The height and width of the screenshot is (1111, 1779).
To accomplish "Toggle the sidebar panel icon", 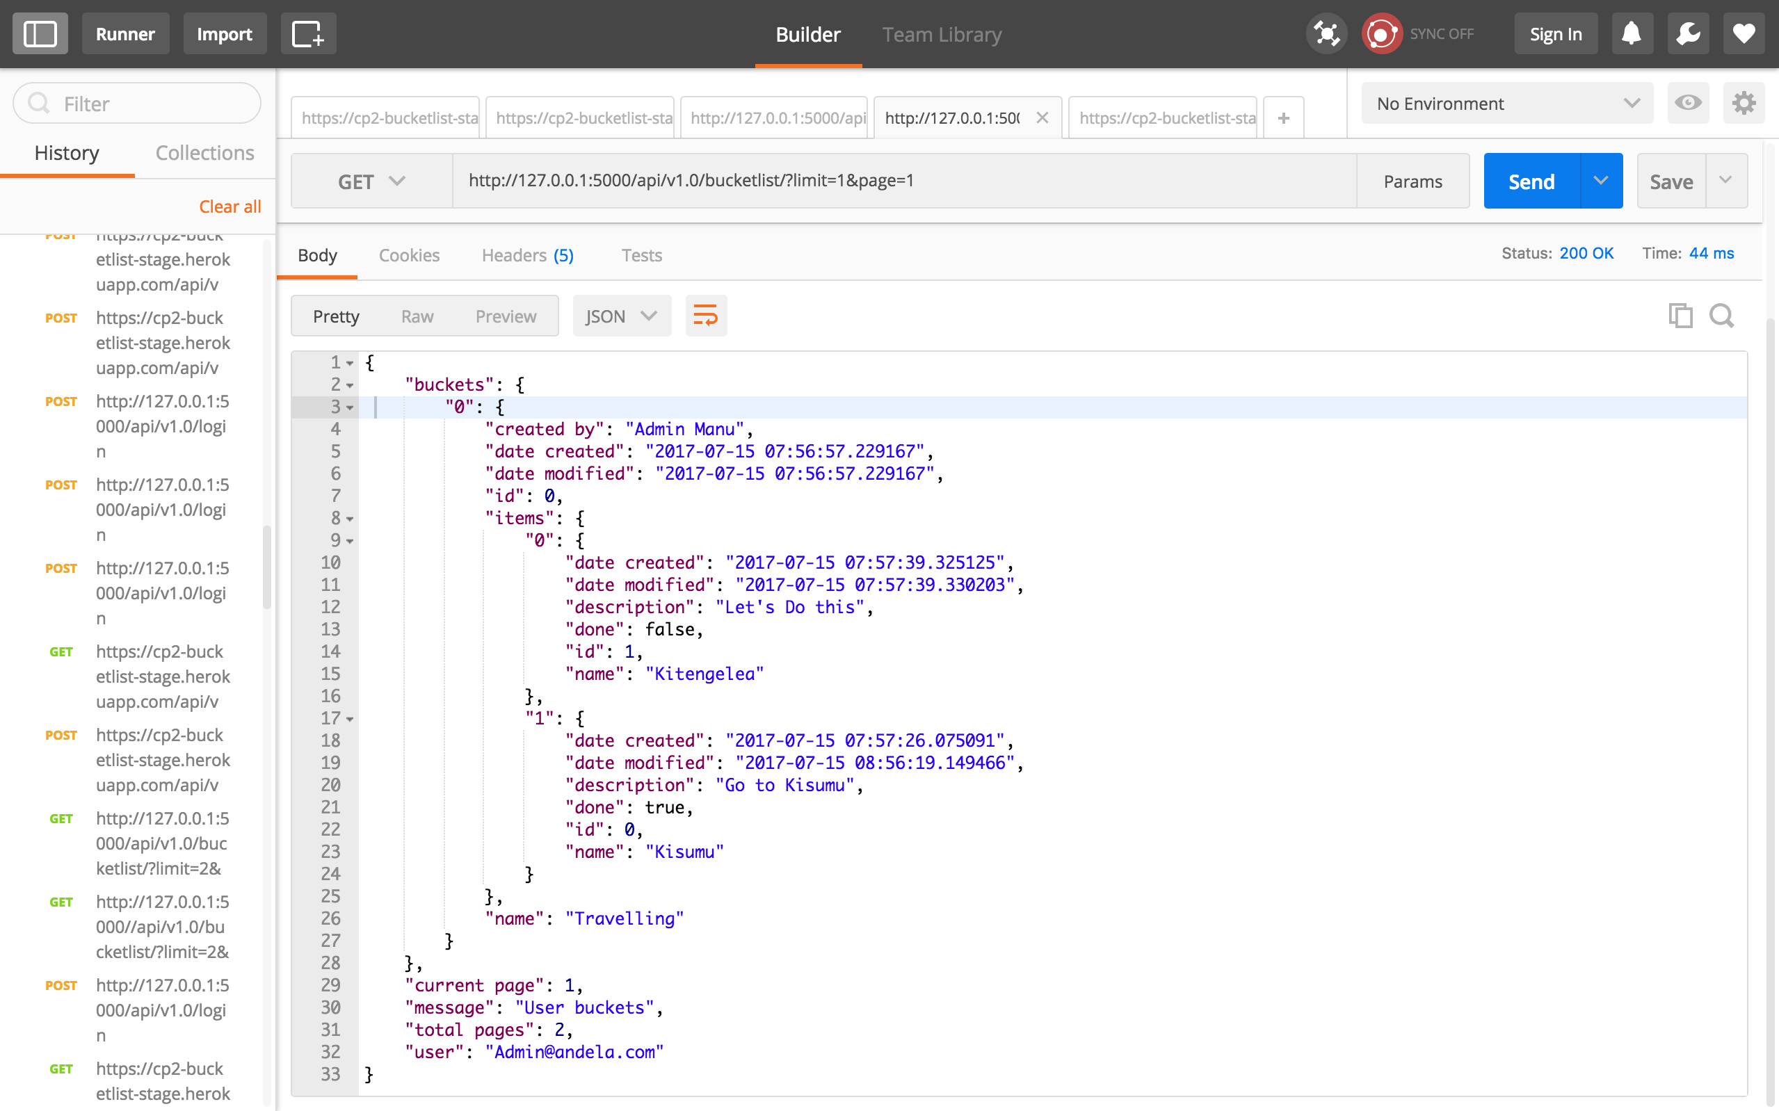I will (x=40, y=34).
